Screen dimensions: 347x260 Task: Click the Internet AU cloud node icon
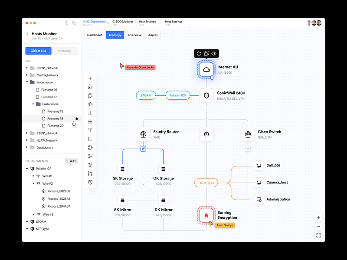(206, 70)
